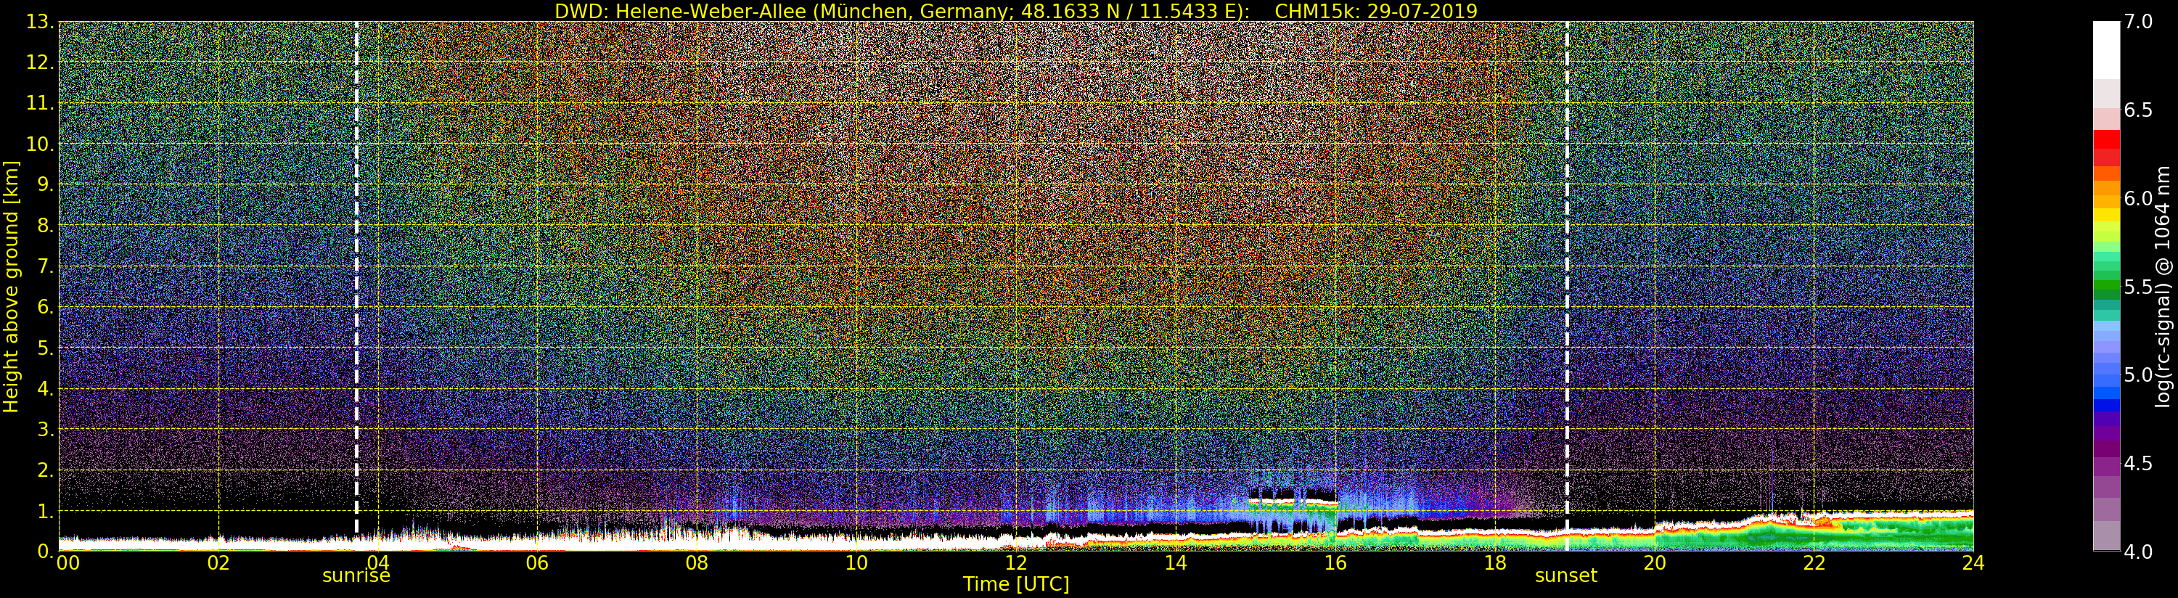Image resolution: width=2178 pixels, height=598 pixels.
Task: Select the height axis tick '0.'
Action: [x=46, y=551]
